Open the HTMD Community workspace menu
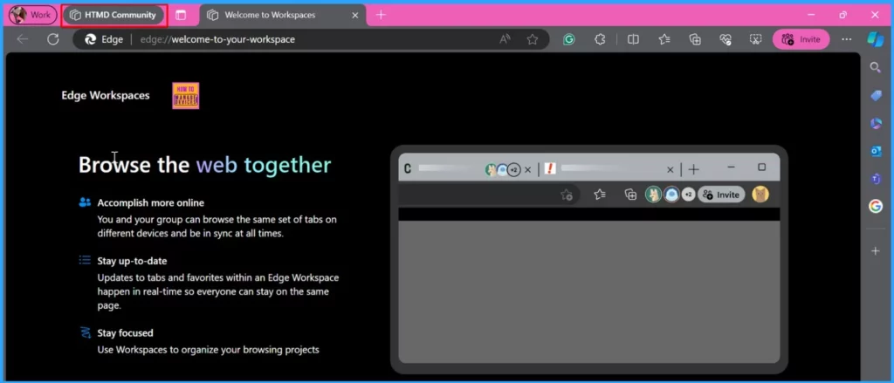 pyautogui.click(x=114, y=15)
